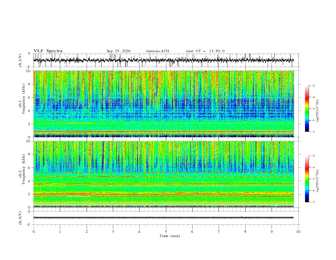Click the Sep. 25, 2026 date label
This screenshot has height=260, width=336.
pyautogui.click(x=118, y=51)
